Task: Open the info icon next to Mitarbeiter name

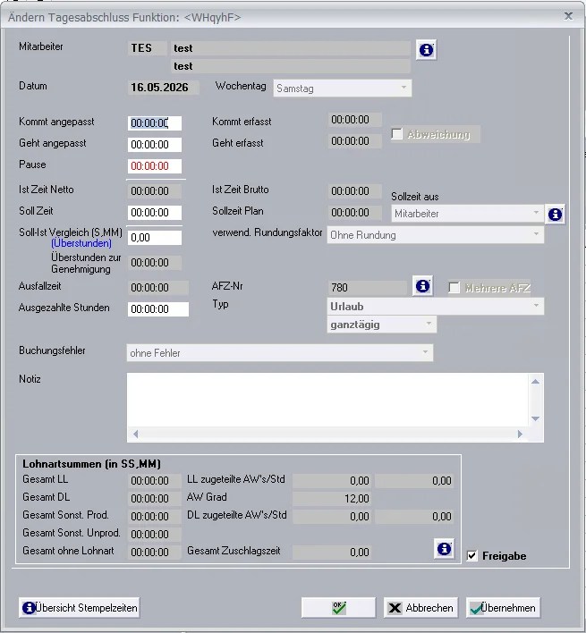Action: click(426, 50)
